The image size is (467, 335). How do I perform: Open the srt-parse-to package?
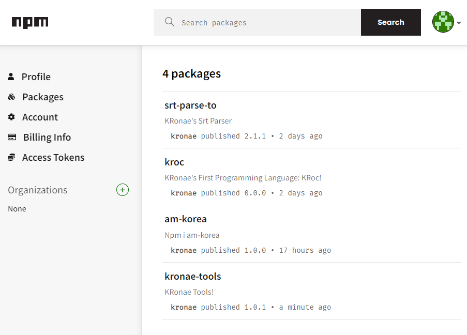(x=190, y=105)
